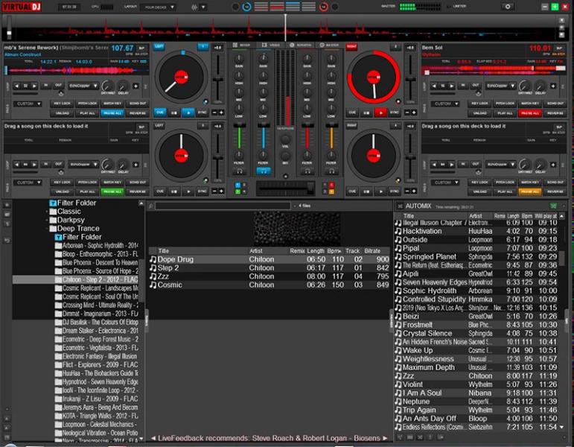Open CUSTOM pads dropdown on bottom-left deck

(x=28, y=182)
